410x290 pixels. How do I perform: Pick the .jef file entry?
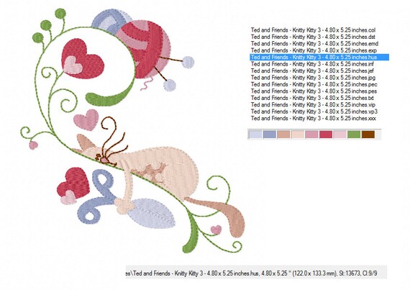tap(312, 71)
